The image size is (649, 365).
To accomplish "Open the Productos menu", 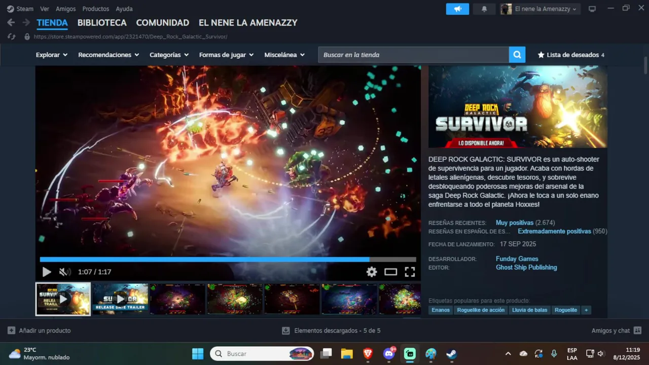I will pyautogui.click(x=96, y=9).
